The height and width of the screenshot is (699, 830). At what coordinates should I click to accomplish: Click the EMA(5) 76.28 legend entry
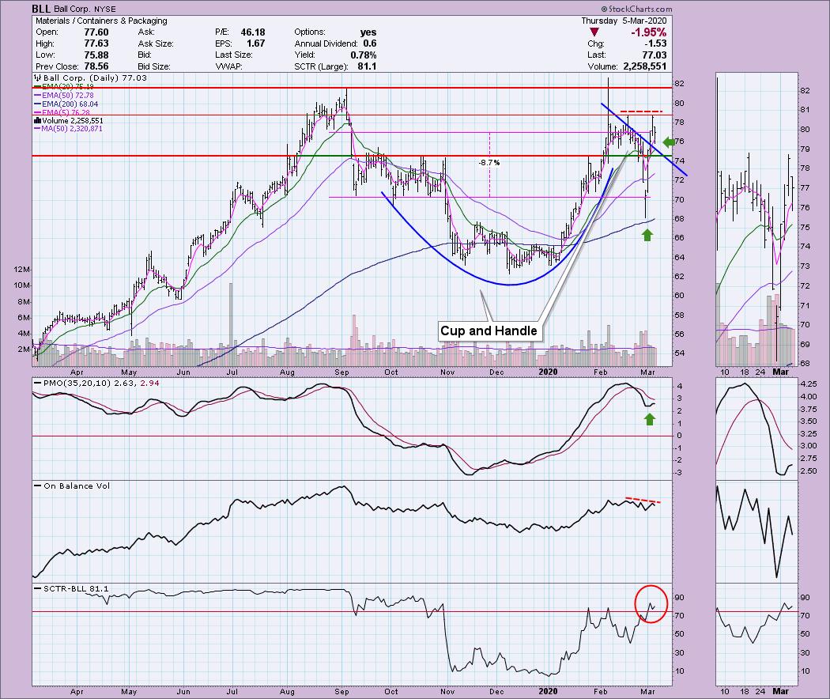coord(65,113)
